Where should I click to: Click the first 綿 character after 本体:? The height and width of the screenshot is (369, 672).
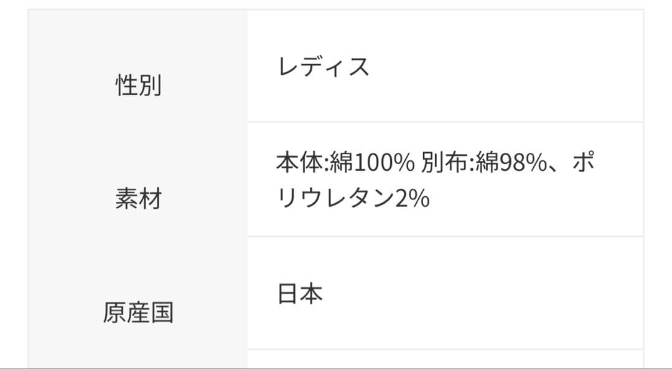click(342, 163)
